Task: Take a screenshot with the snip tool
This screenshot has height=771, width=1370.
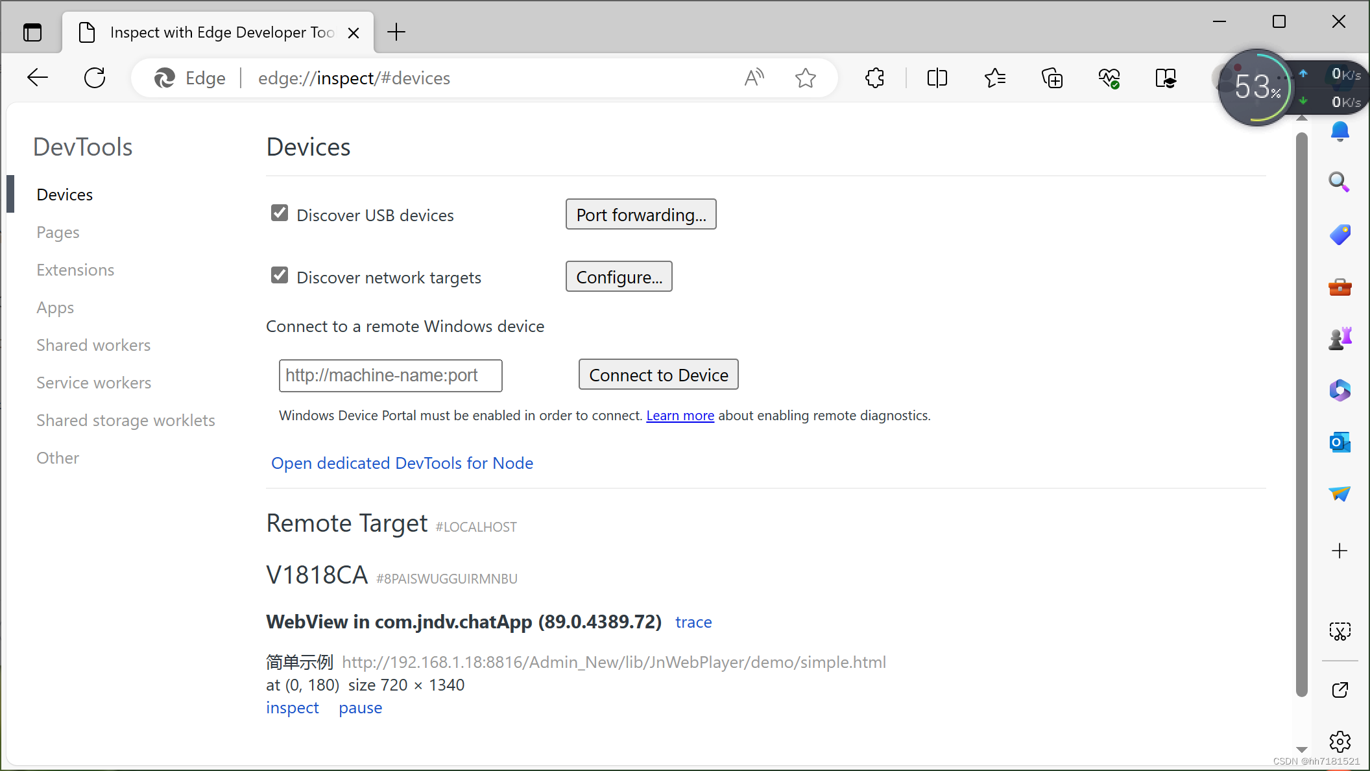Action: [1340, 631]
